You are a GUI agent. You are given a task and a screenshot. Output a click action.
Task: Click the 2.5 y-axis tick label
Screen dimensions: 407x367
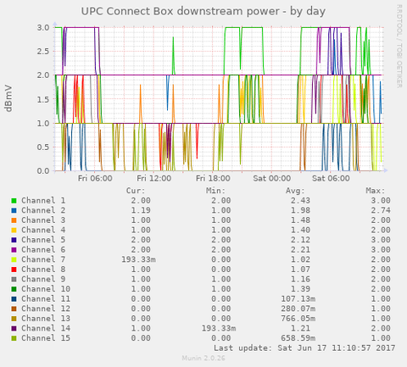[43, 52]
